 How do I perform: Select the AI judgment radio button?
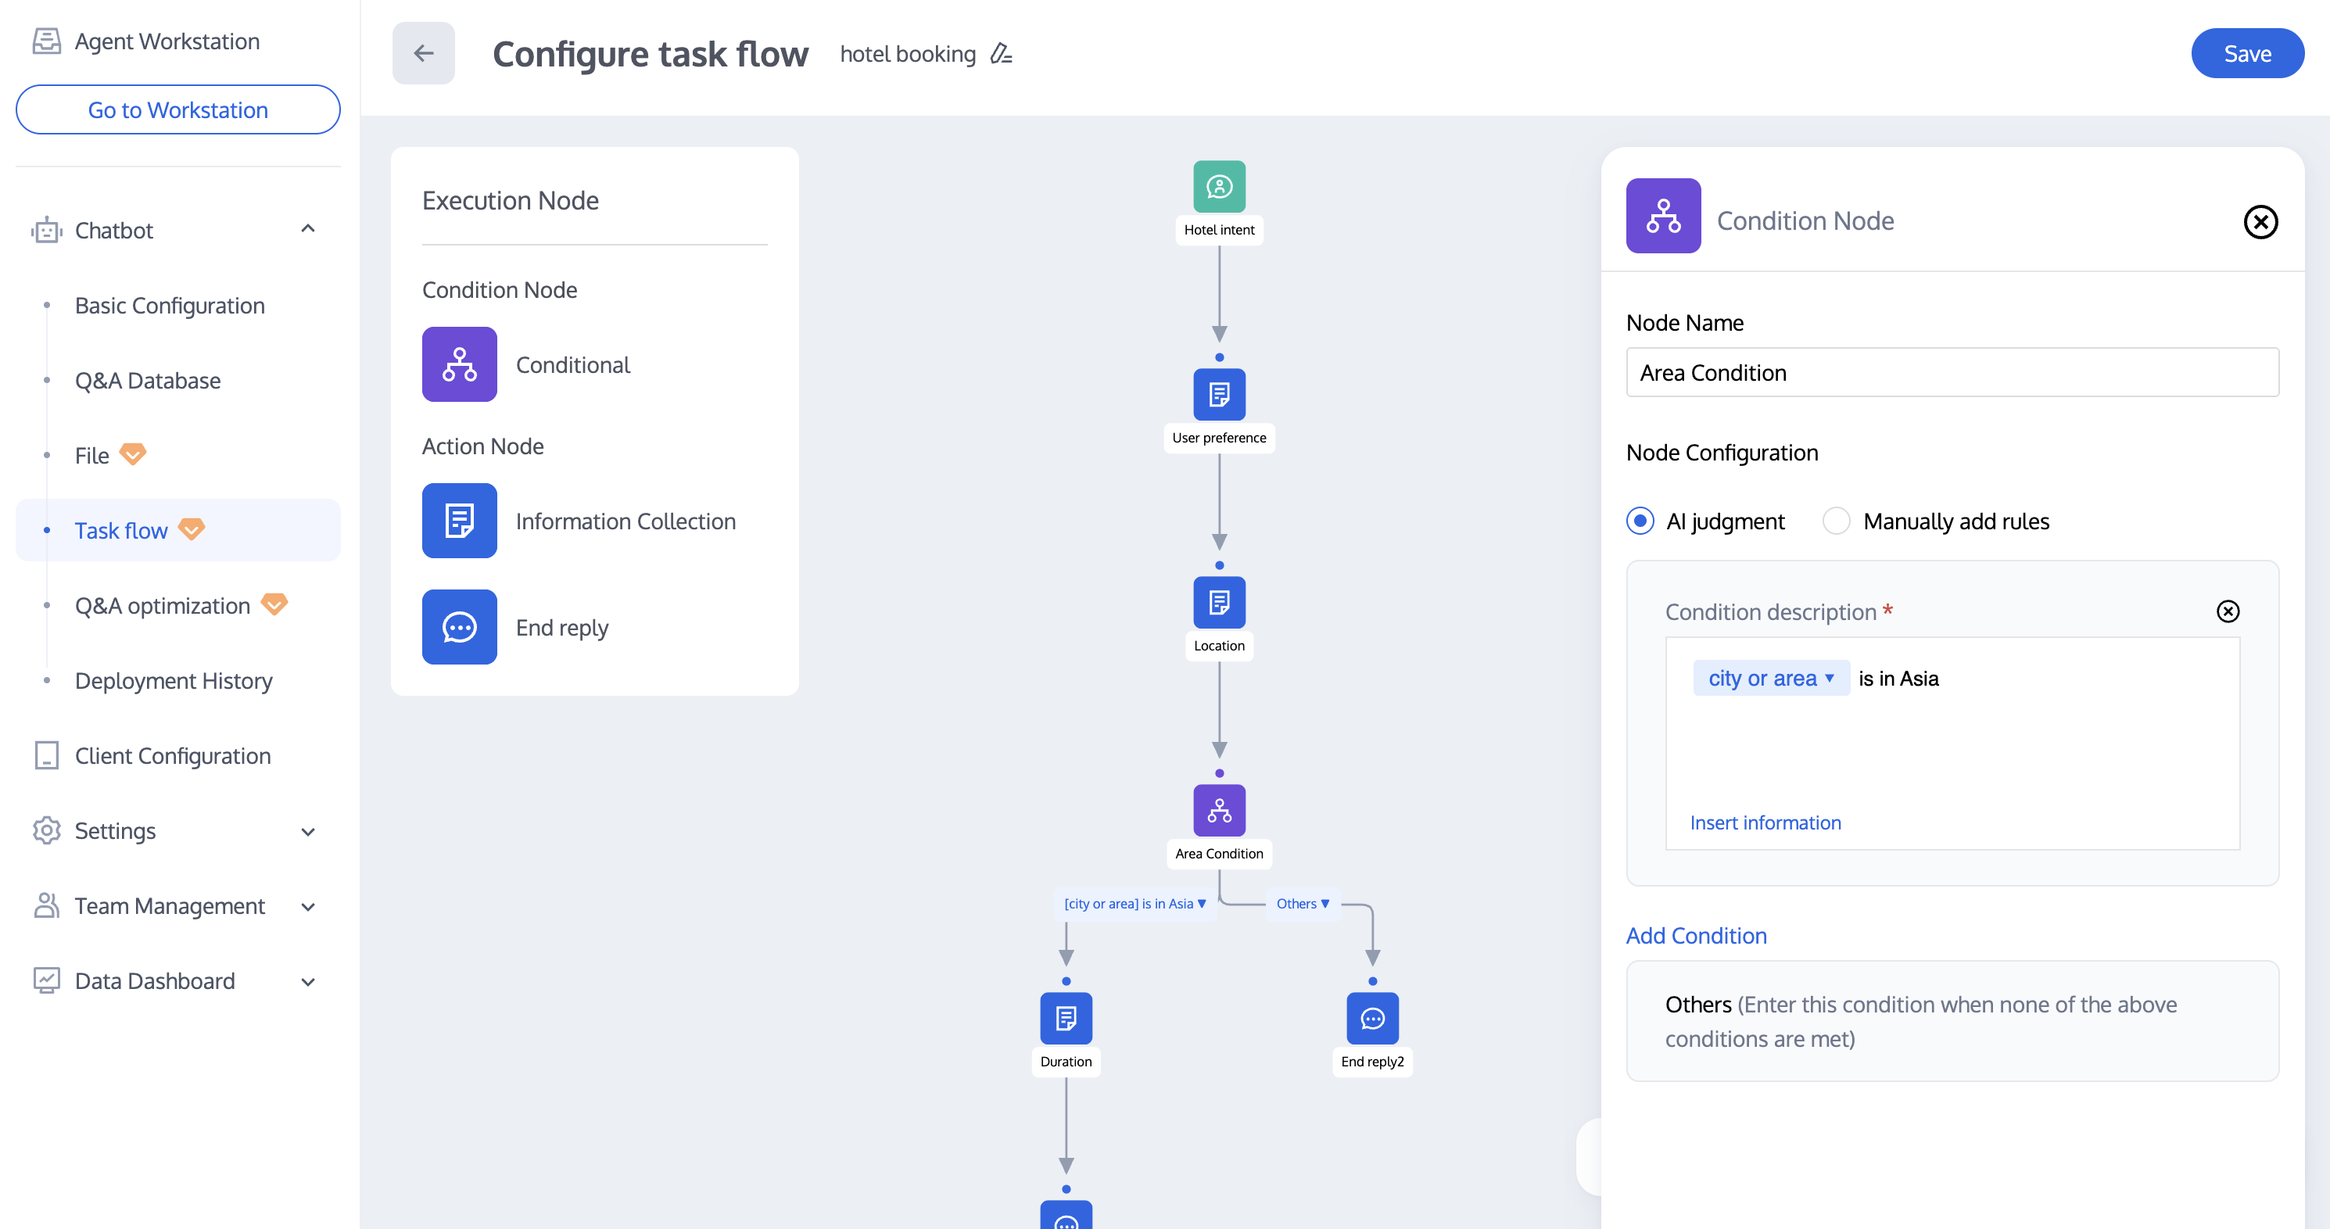1640,521
